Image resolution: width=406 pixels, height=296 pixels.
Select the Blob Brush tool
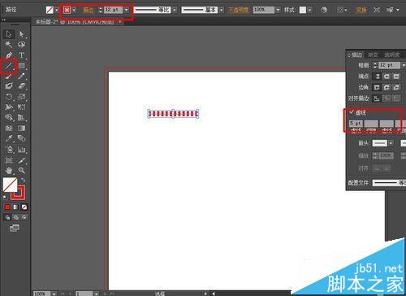(x=9, y=86)
